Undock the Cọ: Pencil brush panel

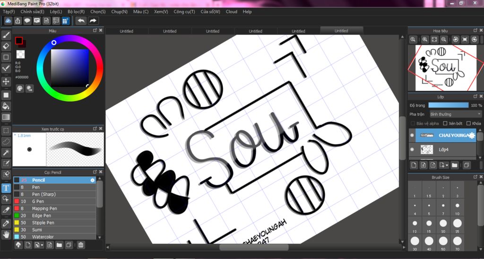point(95,172)
